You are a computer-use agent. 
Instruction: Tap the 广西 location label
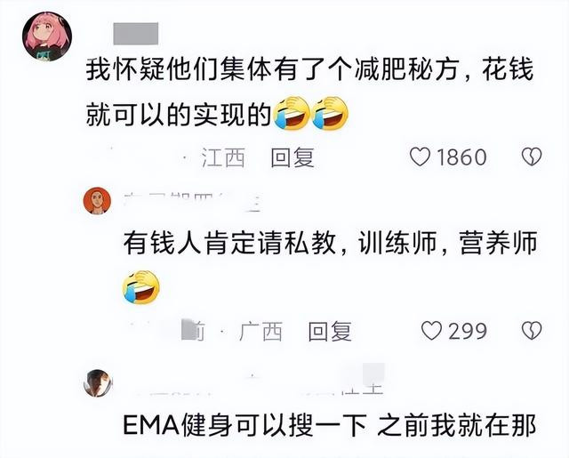(260, 332)
